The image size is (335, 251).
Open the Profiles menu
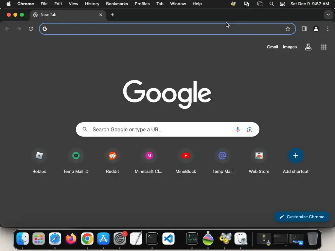(x=142, y=4)
